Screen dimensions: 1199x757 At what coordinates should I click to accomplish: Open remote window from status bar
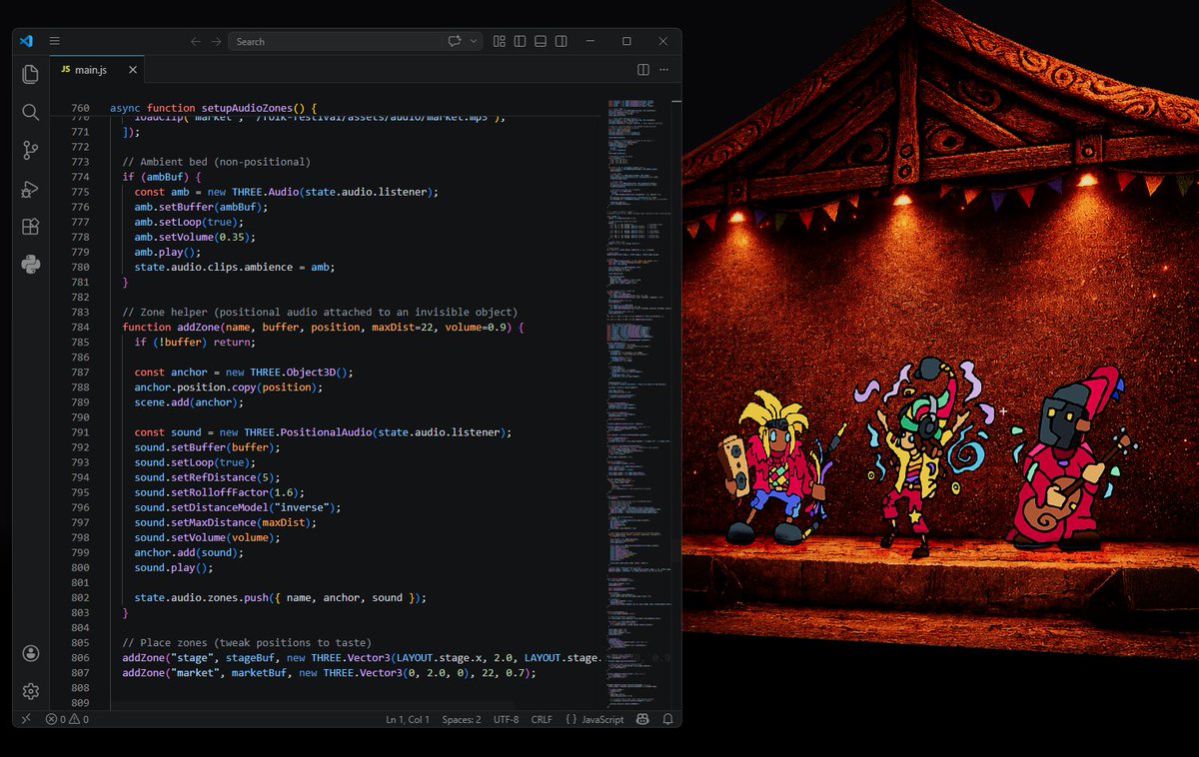pyautogui.click(x=26, y=719)
